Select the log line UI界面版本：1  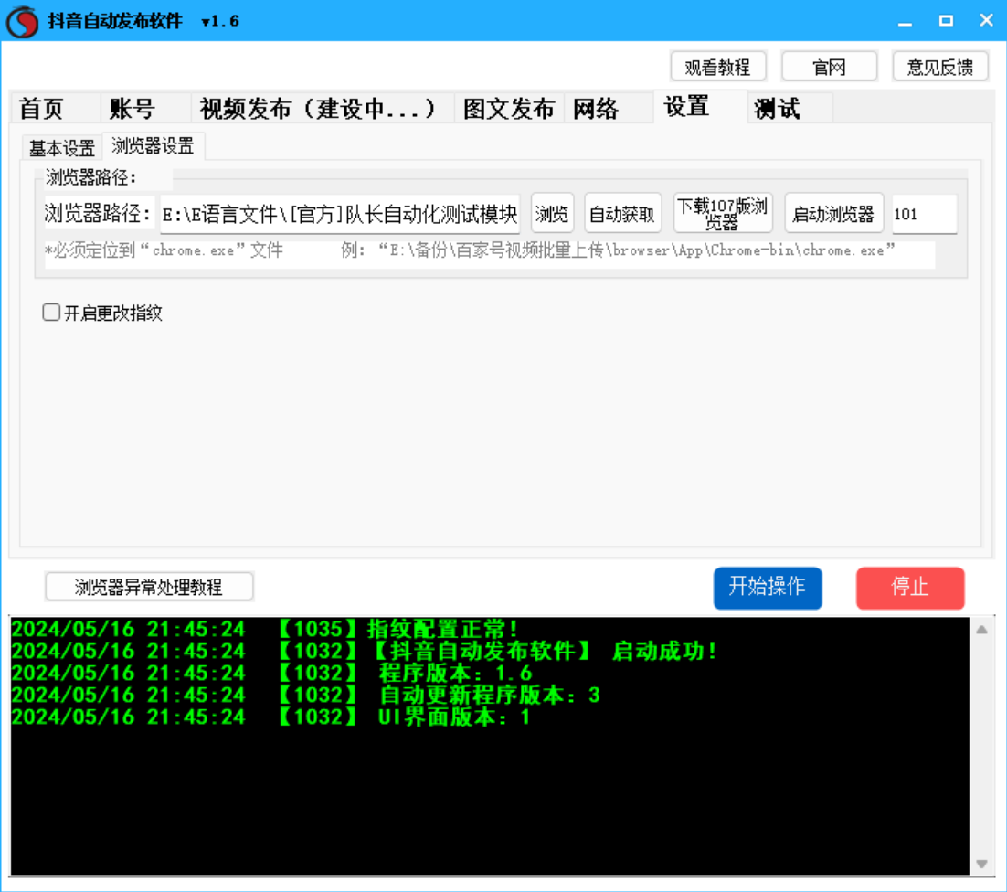[270, 716]
